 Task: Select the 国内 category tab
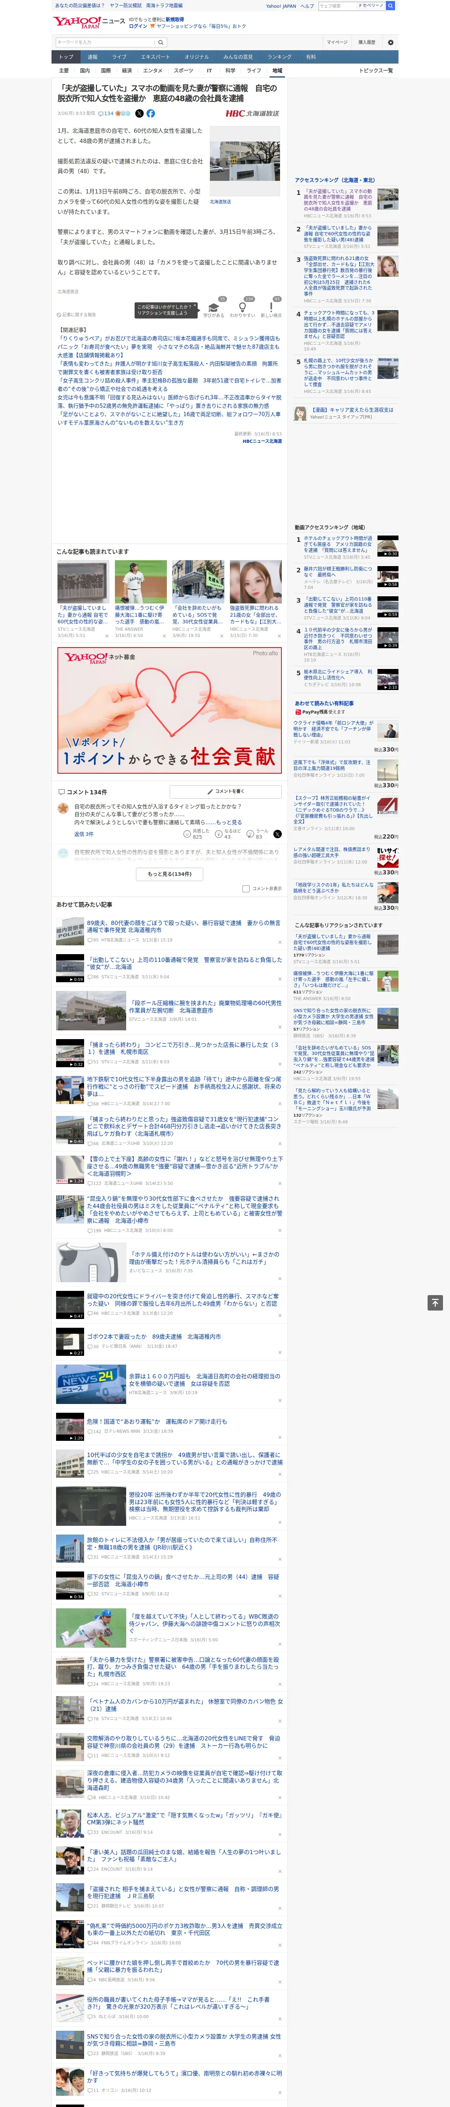pos(85,70)
